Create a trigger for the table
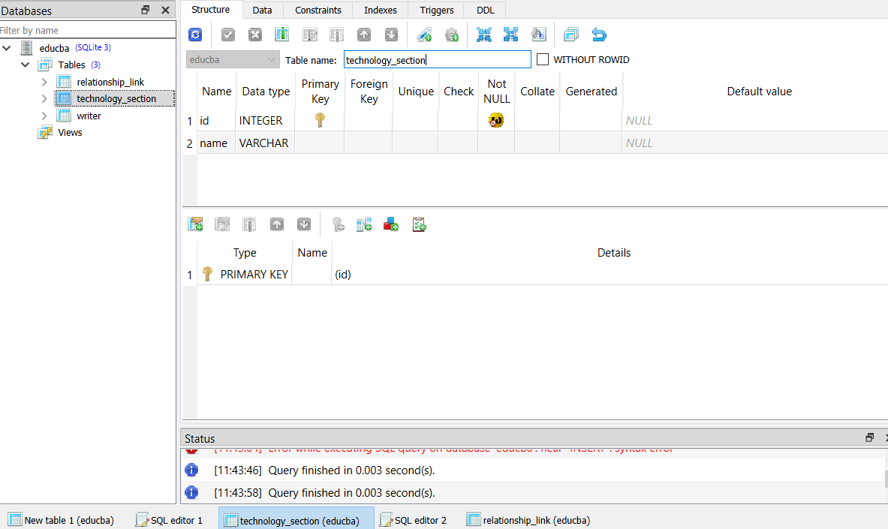888x529 pixels. [x=451, y=34]
